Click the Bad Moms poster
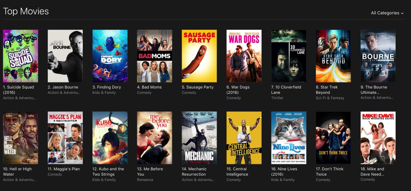The width and height of the screenshot is (411, 191). pyautogui.click(x=154, y=56)
